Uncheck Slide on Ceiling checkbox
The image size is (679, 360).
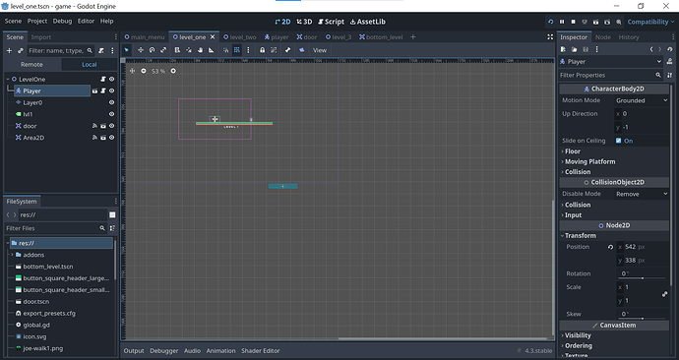tap(618, 141)
